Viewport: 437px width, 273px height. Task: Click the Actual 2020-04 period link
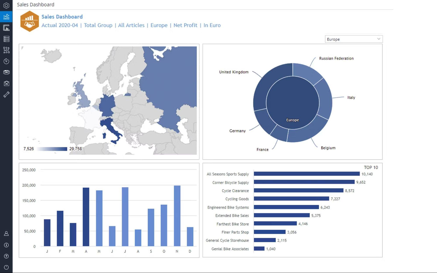tap(60, 25)
